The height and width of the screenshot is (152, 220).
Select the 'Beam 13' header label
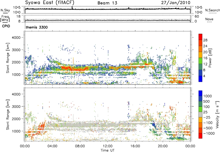(107, 3)
